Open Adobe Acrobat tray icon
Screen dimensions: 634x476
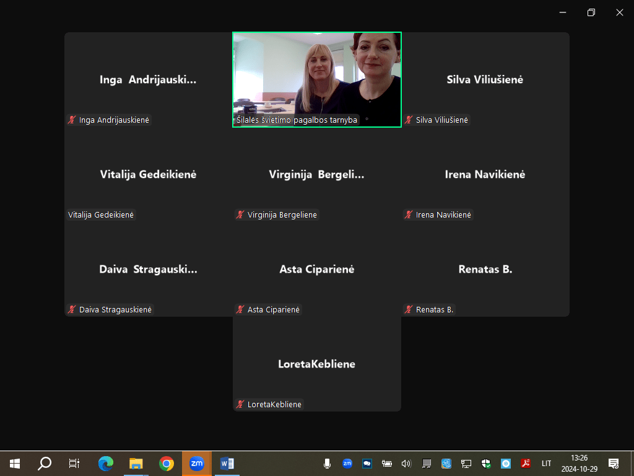(x=526, y=464)
